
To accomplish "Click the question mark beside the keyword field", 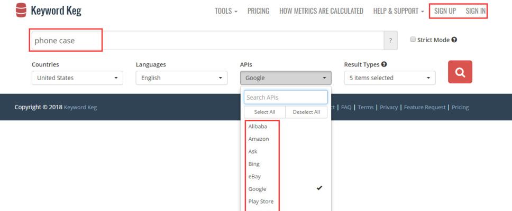I will [x=390, y=41].
